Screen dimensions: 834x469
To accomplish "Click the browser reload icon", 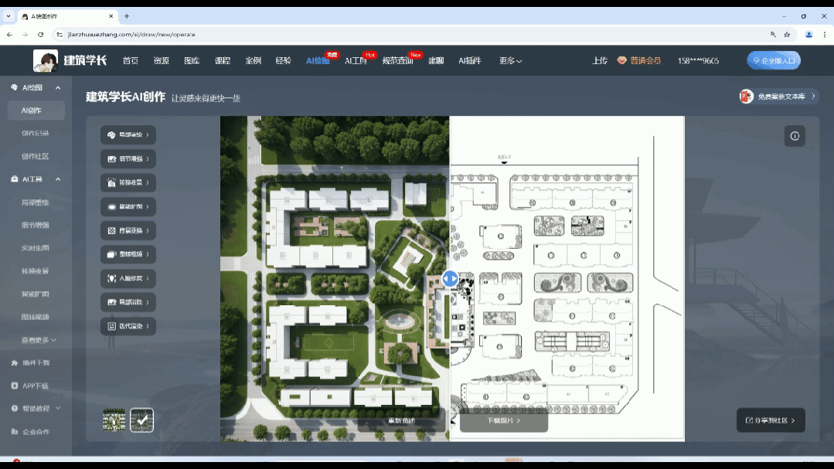I will [x=40, y=35].
